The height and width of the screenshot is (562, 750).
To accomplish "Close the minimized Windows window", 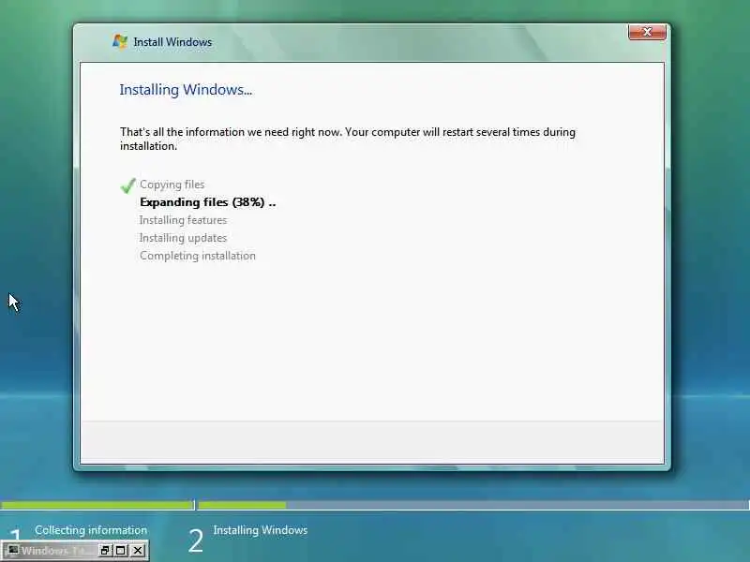I will [x=137, y=550].
